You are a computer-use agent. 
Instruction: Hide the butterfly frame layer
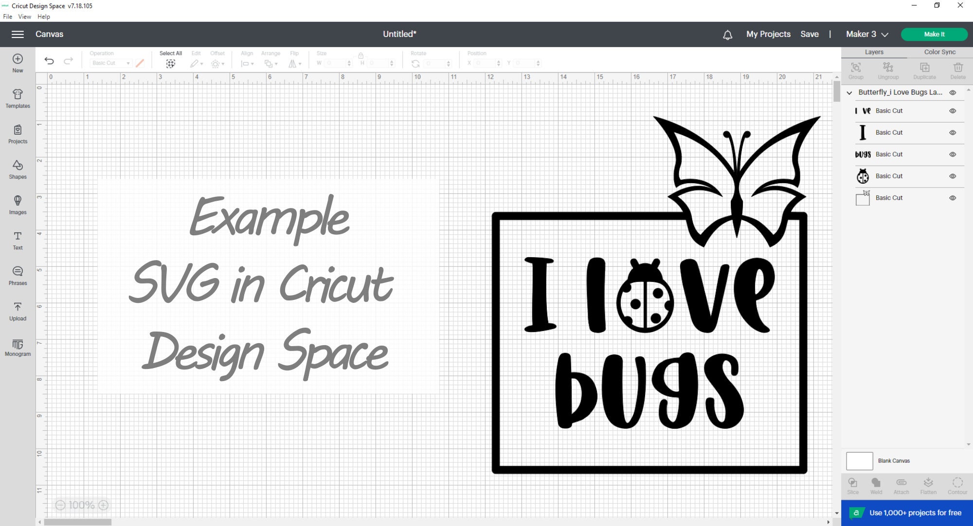click(x=953, y=198)
